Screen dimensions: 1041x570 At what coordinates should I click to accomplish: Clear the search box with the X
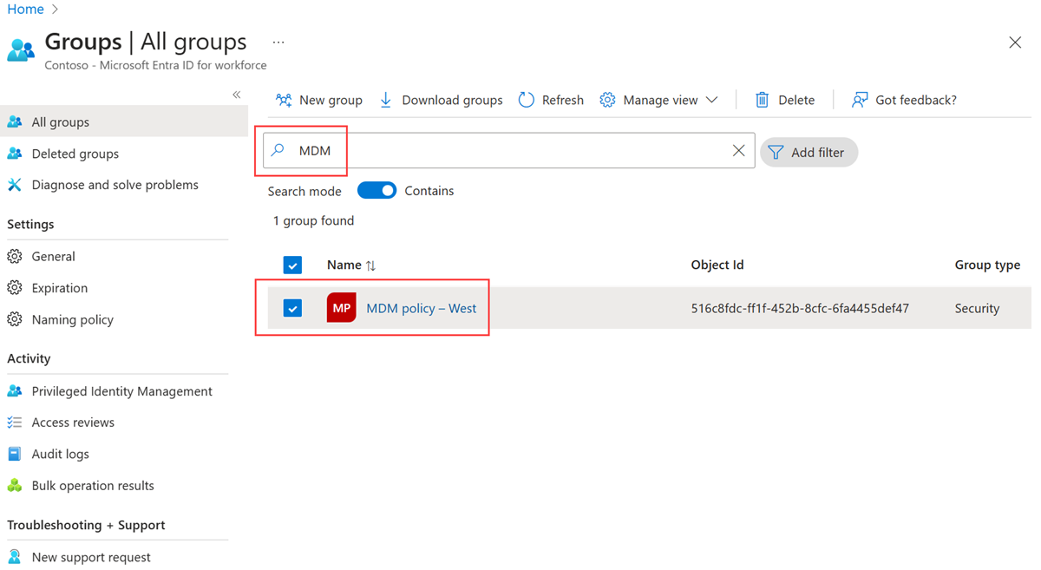click(738, 150)
